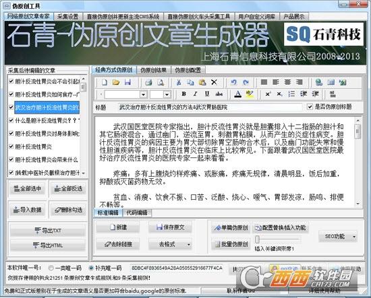
Task: Click the paste clipboard icon
Action: [202, 82]
